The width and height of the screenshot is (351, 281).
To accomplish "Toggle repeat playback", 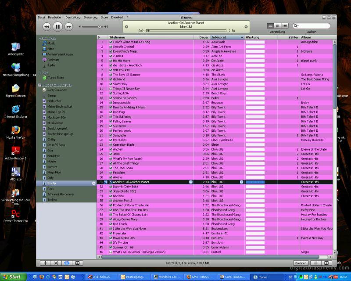I will 67,263.
